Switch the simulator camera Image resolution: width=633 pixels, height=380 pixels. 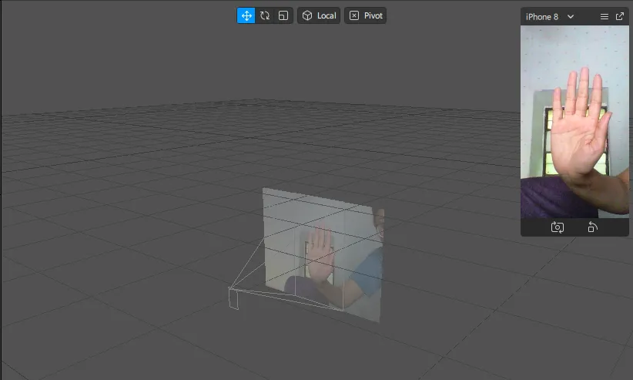coord(557,227)
